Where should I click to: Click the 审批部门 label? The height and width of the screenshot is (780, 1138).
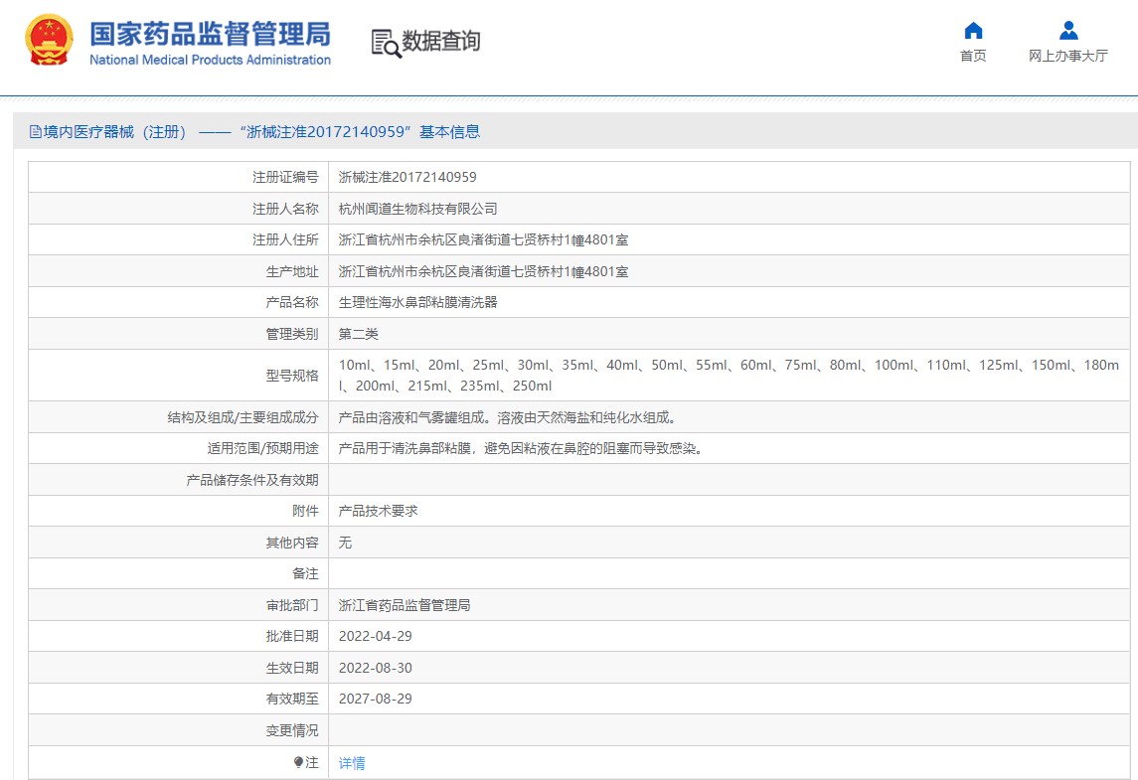click(292, 605)
